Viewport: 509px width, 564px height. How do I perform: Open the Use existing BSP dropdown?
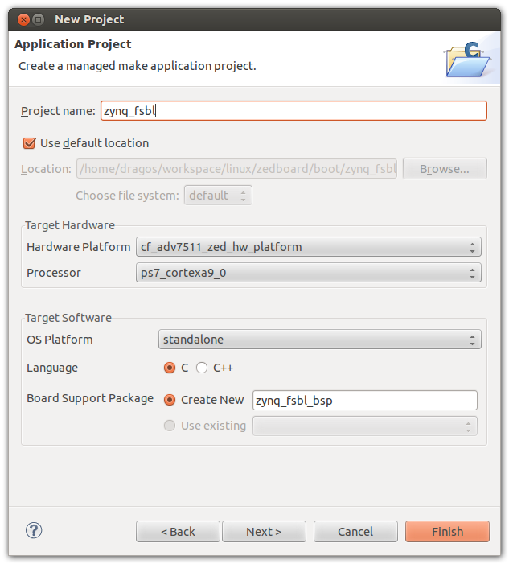(364, 426)
